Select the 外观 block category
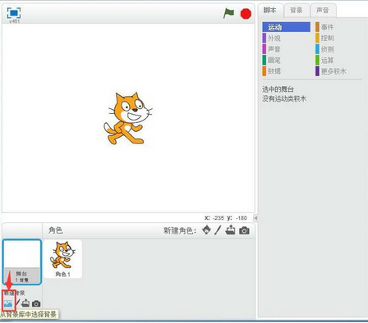The width and height of the screenshot is (368, 323). pos(286,38)
